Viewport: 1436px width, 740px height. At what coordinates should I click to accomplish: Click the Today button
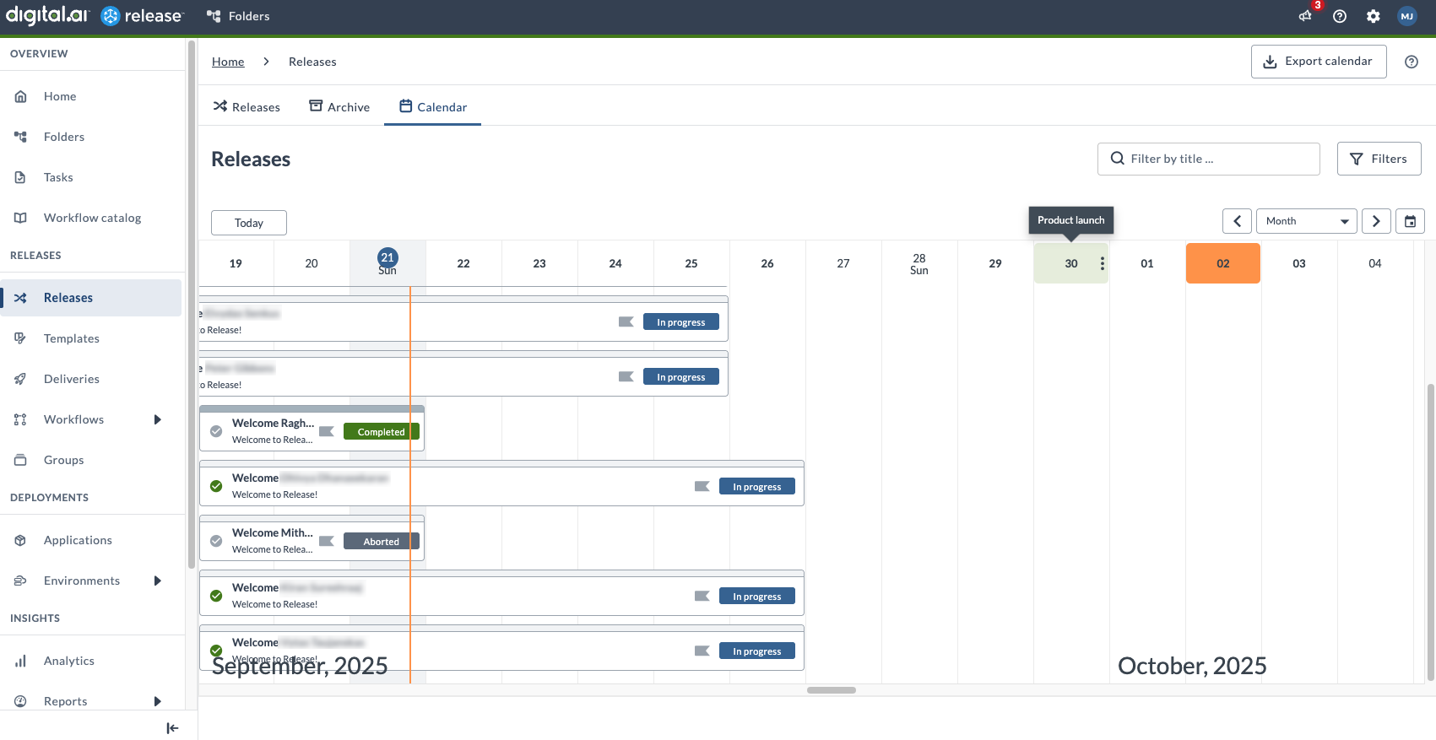pos(249,223)
